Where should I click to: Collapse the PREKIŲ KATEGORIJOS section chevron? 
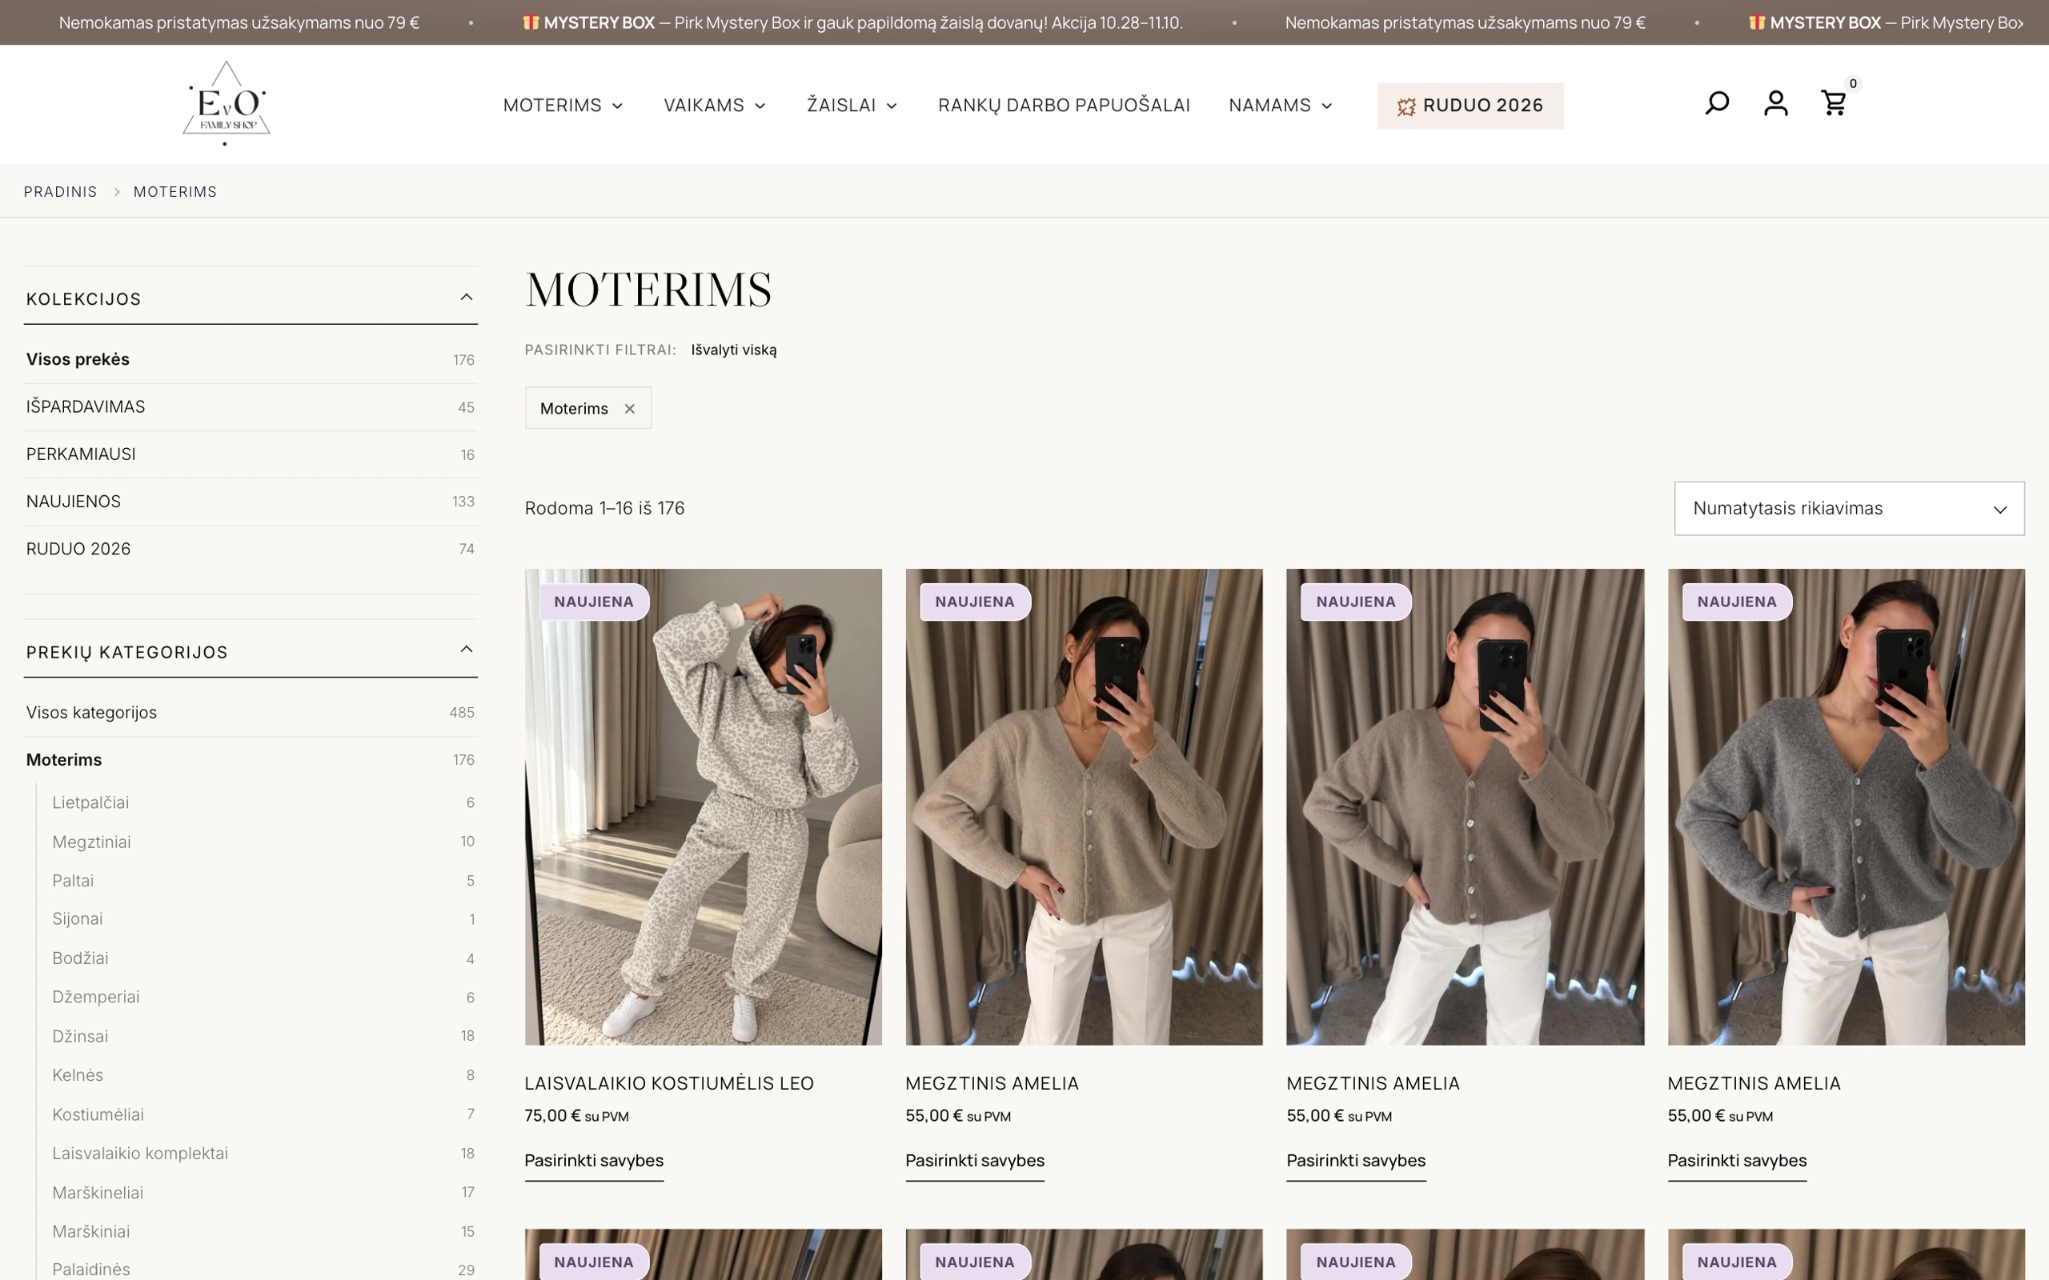[466, 650]
